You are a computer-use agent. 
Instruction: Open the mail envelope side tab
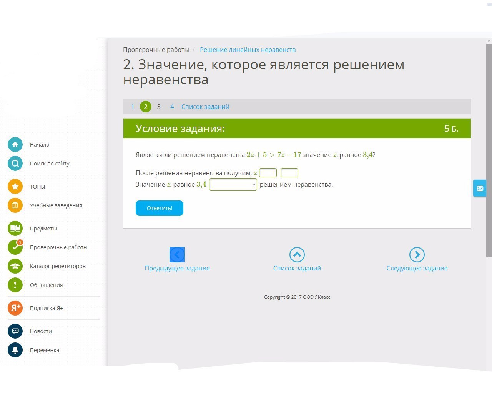click(x=480, y=189)
